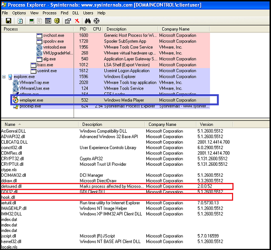Click the VMUpgradeHel... process icon

[39, 53]
